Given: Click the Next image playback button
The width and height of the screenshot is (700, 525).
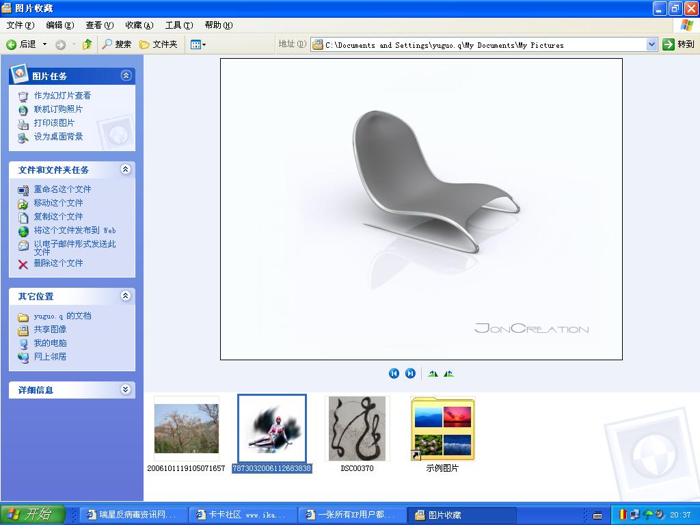Looking at the screenshot, I should (410, 373).
